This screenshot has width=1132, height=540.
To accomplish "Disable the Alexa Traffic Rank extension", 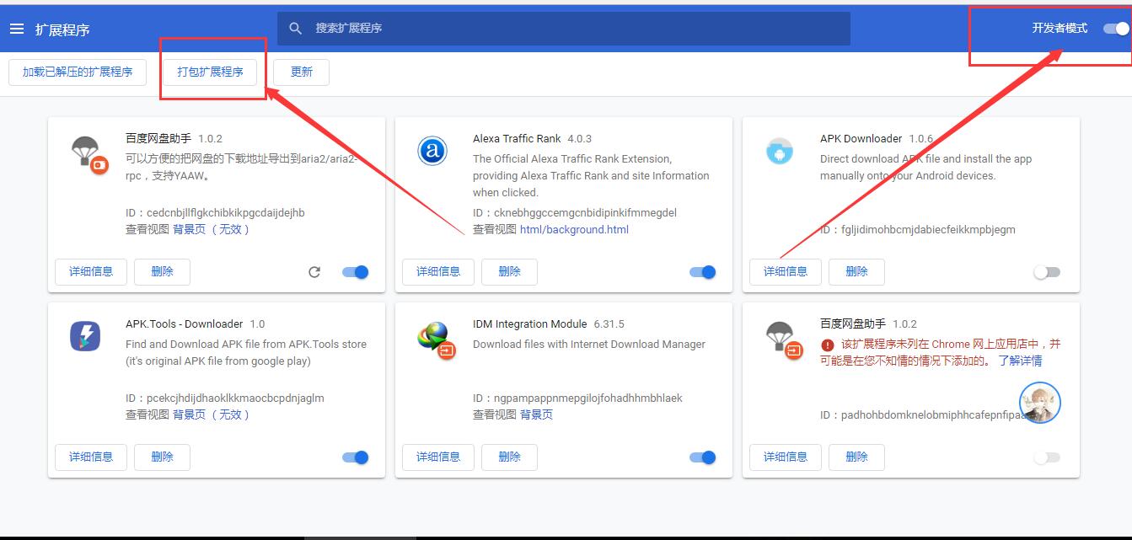I will 703,272.
